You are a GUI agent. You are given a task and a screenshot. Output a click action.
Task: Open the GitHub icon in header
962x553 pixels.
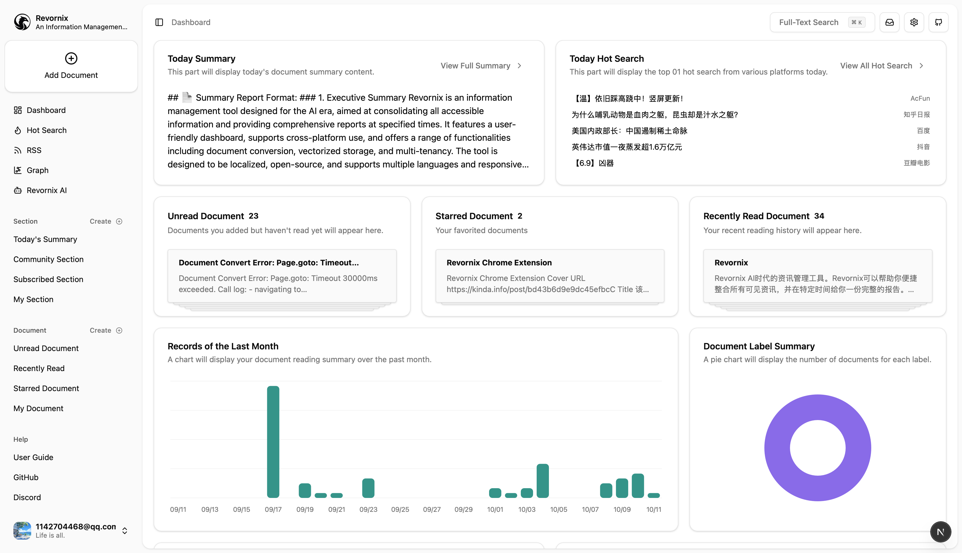coord(938,23)
